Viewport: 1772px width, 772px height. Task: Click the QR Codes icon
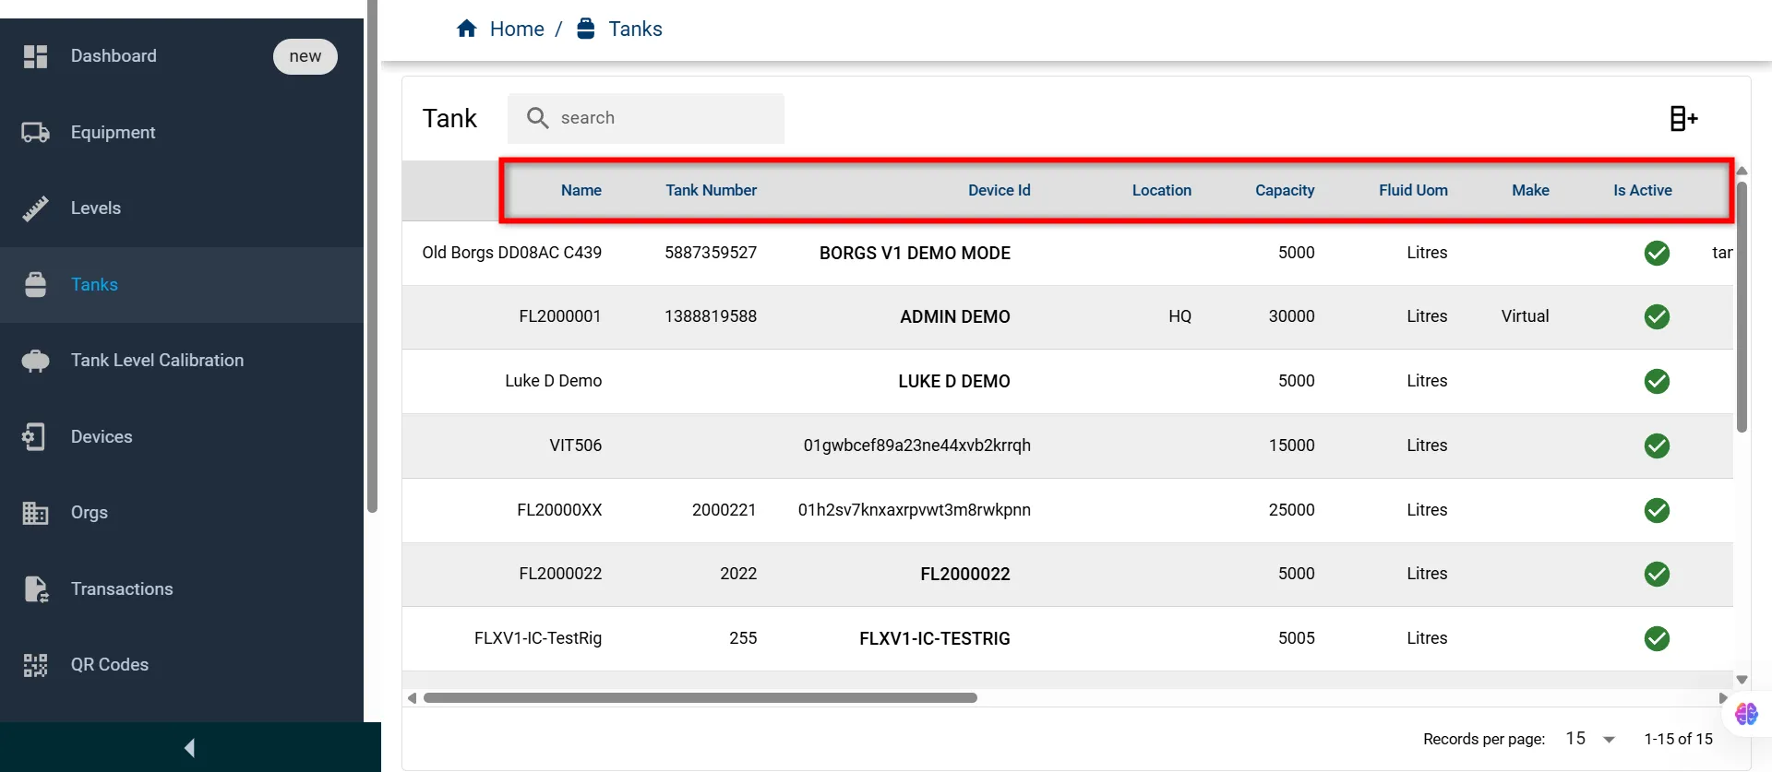(x=35, y=665)
